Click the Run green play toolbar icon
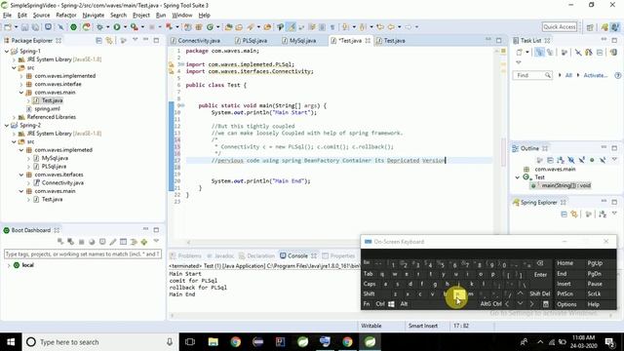This screenshot has width=624, height=351. pos(117,27)
